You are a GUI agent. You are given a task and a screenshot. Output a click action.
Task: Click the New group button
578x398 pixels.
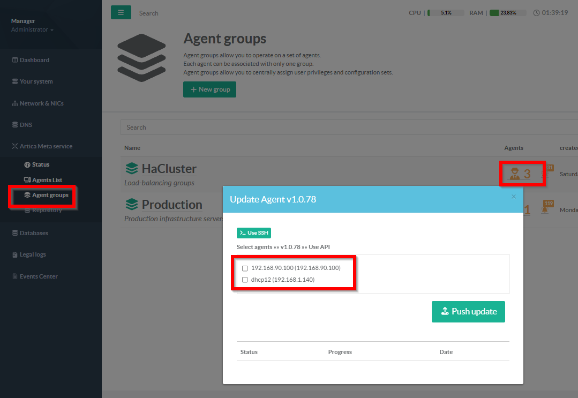[x=209, y=89]
